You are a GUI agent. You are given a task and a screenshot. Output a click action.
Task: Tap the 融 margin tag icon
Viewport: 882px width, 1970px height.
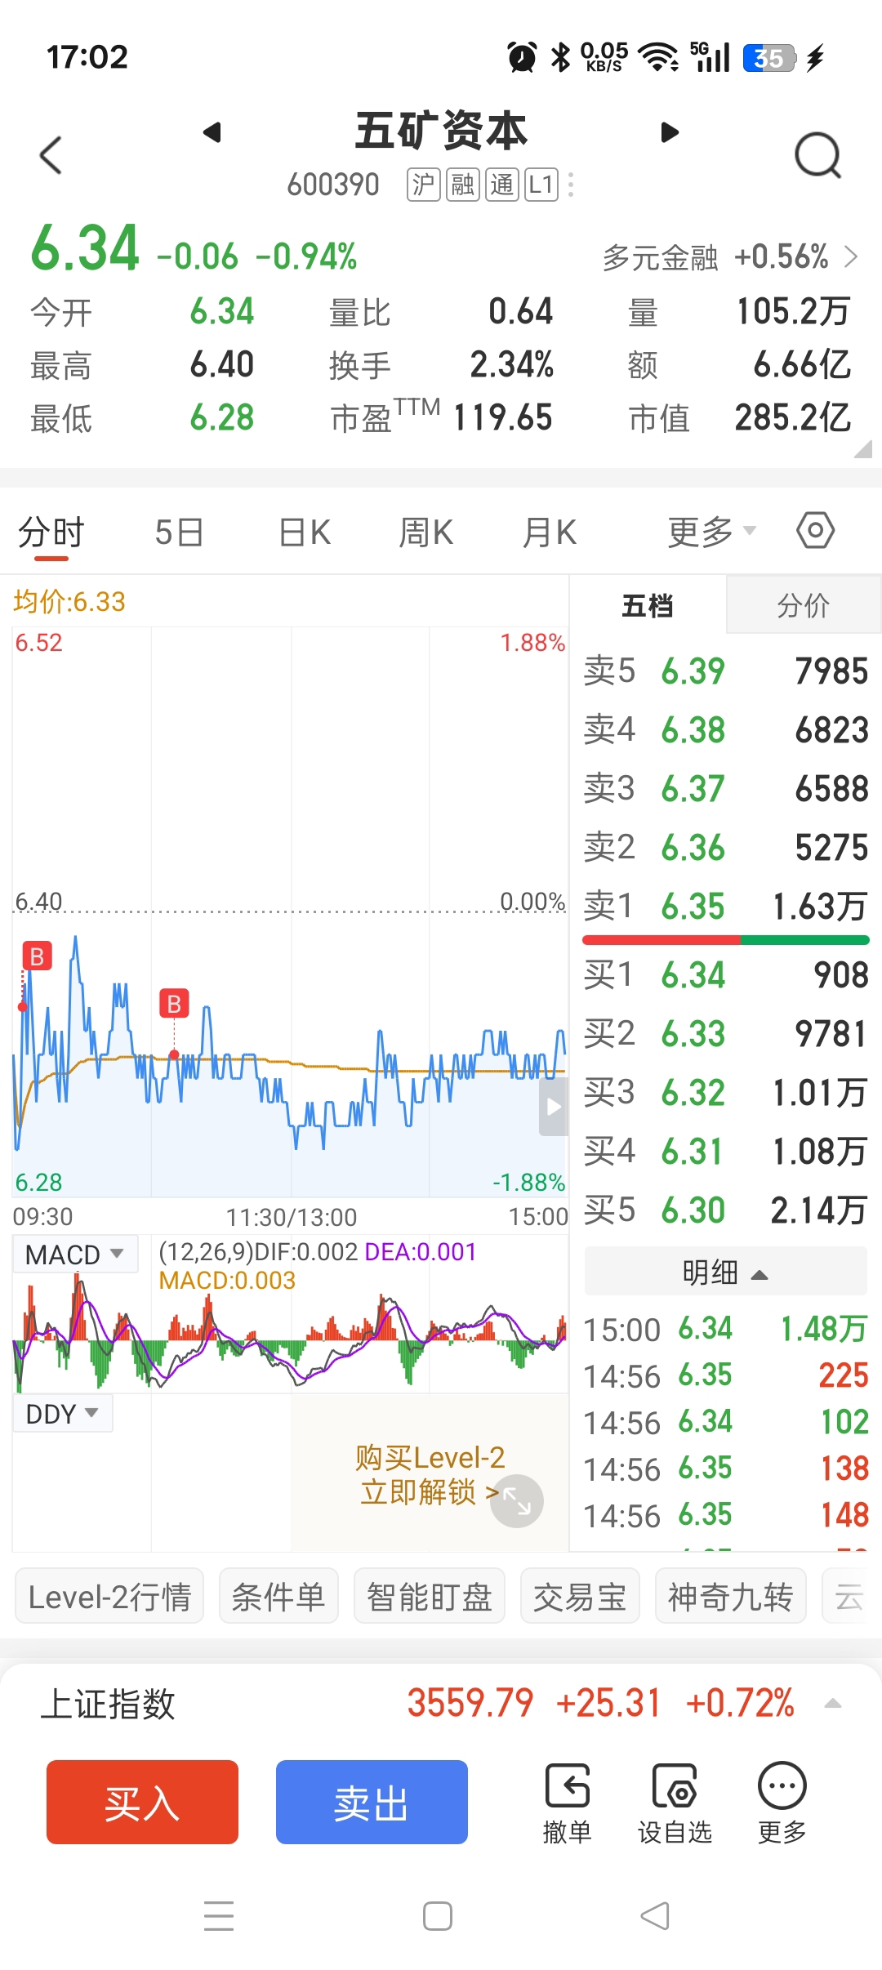pos(463,185)
